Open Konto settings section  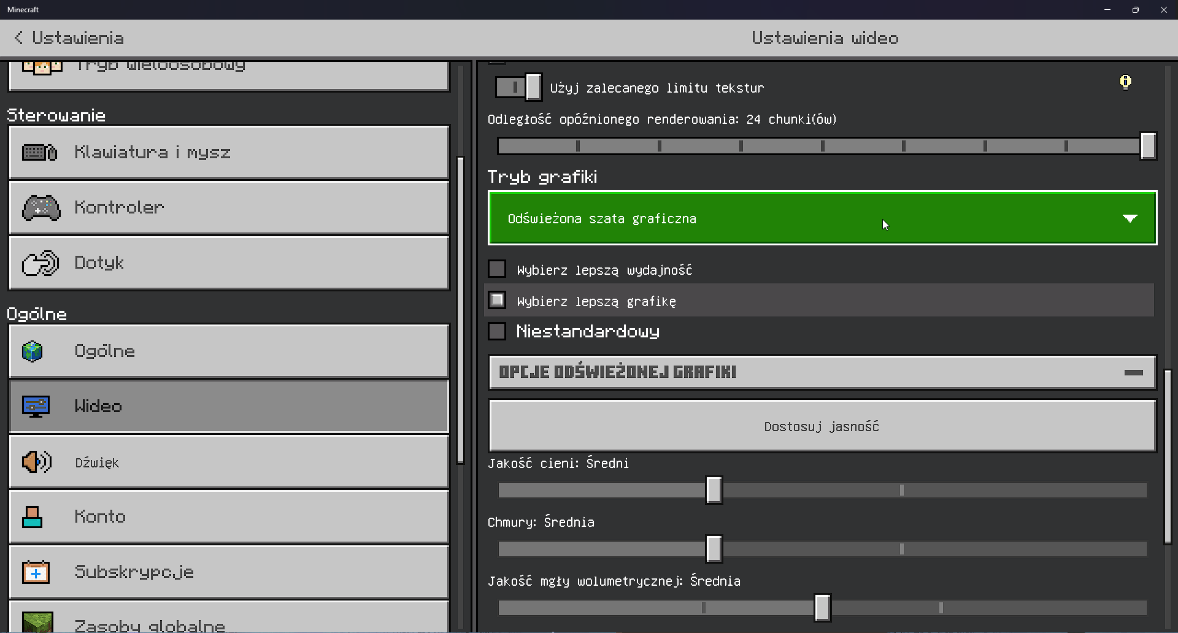(229, 516)
